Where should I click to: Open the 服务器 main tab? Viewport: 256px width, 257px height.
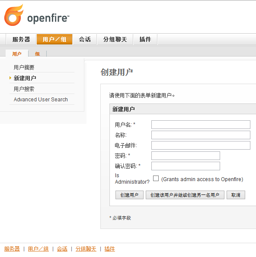[x=21, y=39]
